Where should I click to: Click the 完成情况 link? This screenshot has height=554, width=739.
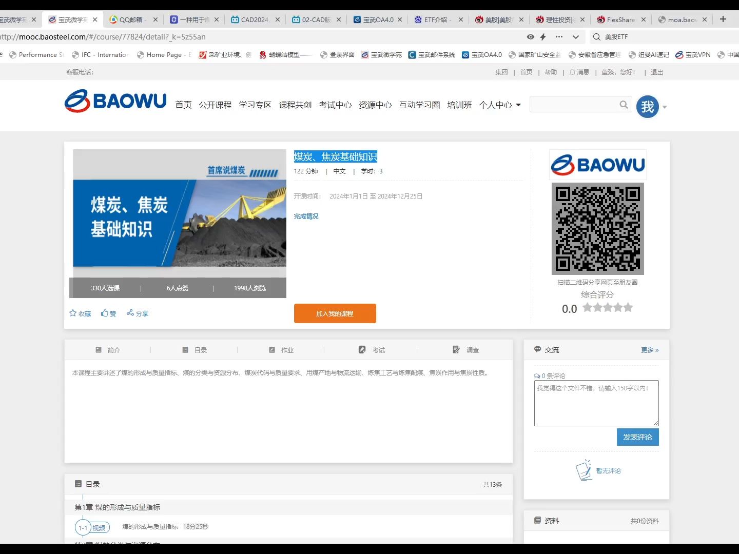306,216
